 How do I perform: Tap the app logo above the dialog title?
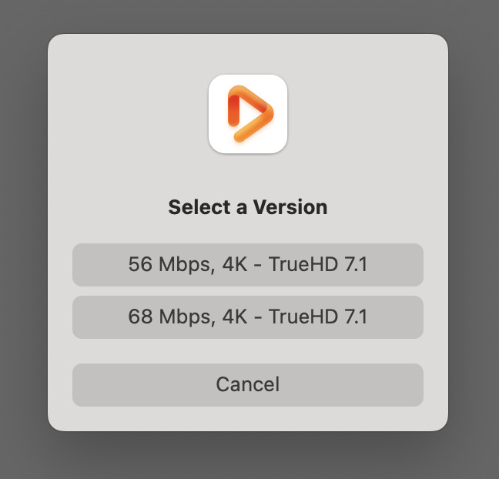click(x=248, y=114)
